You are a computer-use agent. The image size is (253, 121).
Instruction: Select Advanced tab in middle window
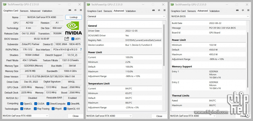point(119,11)
